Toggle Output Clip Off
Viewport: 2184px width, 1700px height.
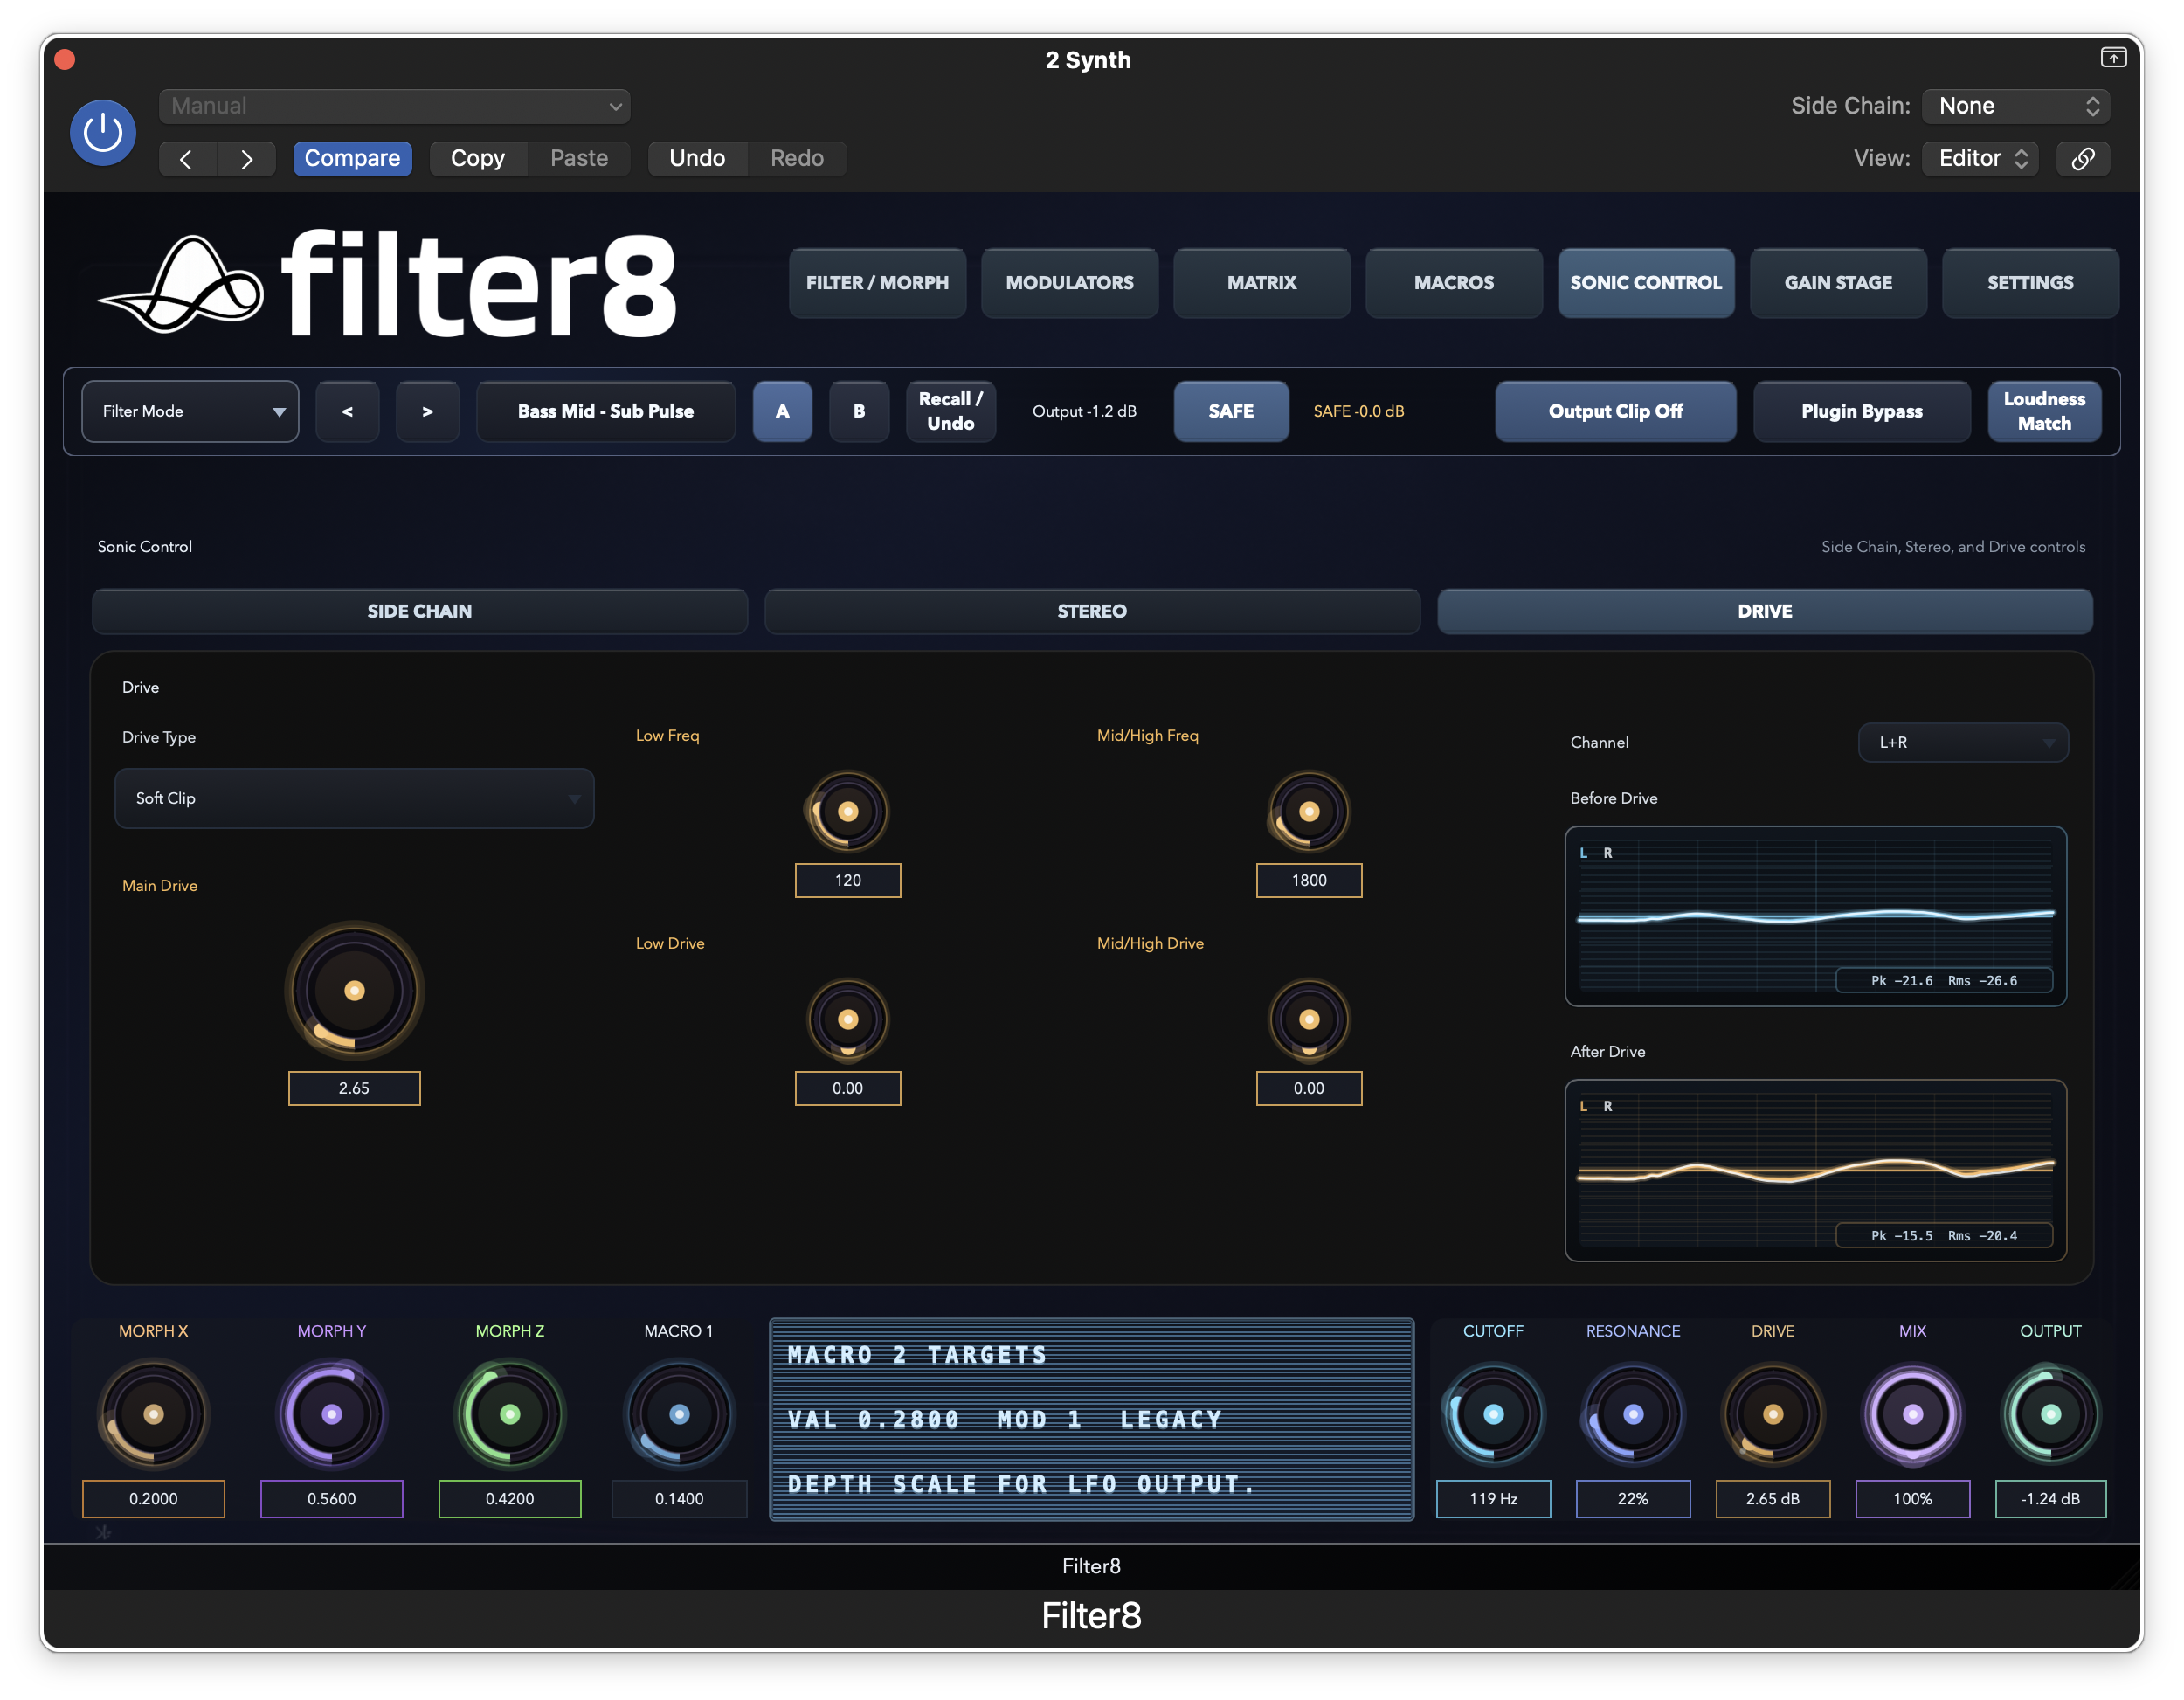[x=1615, y=411]
